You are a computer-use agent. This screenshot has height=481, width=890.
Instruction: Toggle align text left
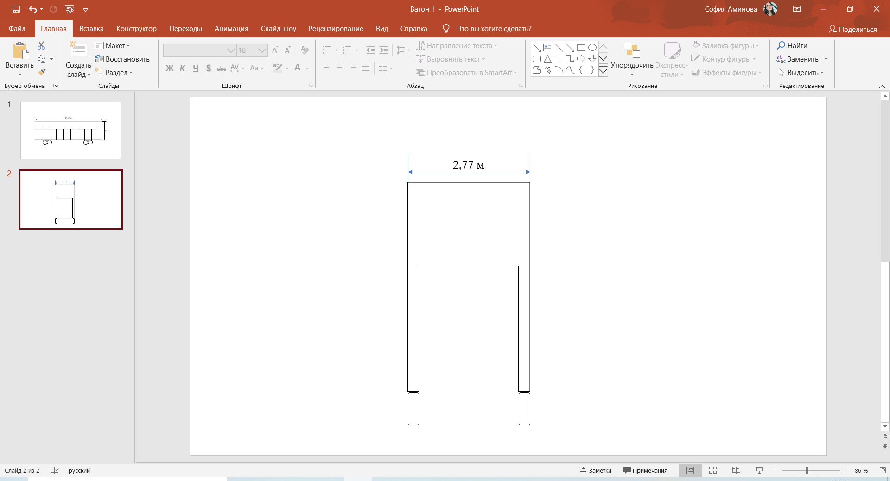coord(327,68)
